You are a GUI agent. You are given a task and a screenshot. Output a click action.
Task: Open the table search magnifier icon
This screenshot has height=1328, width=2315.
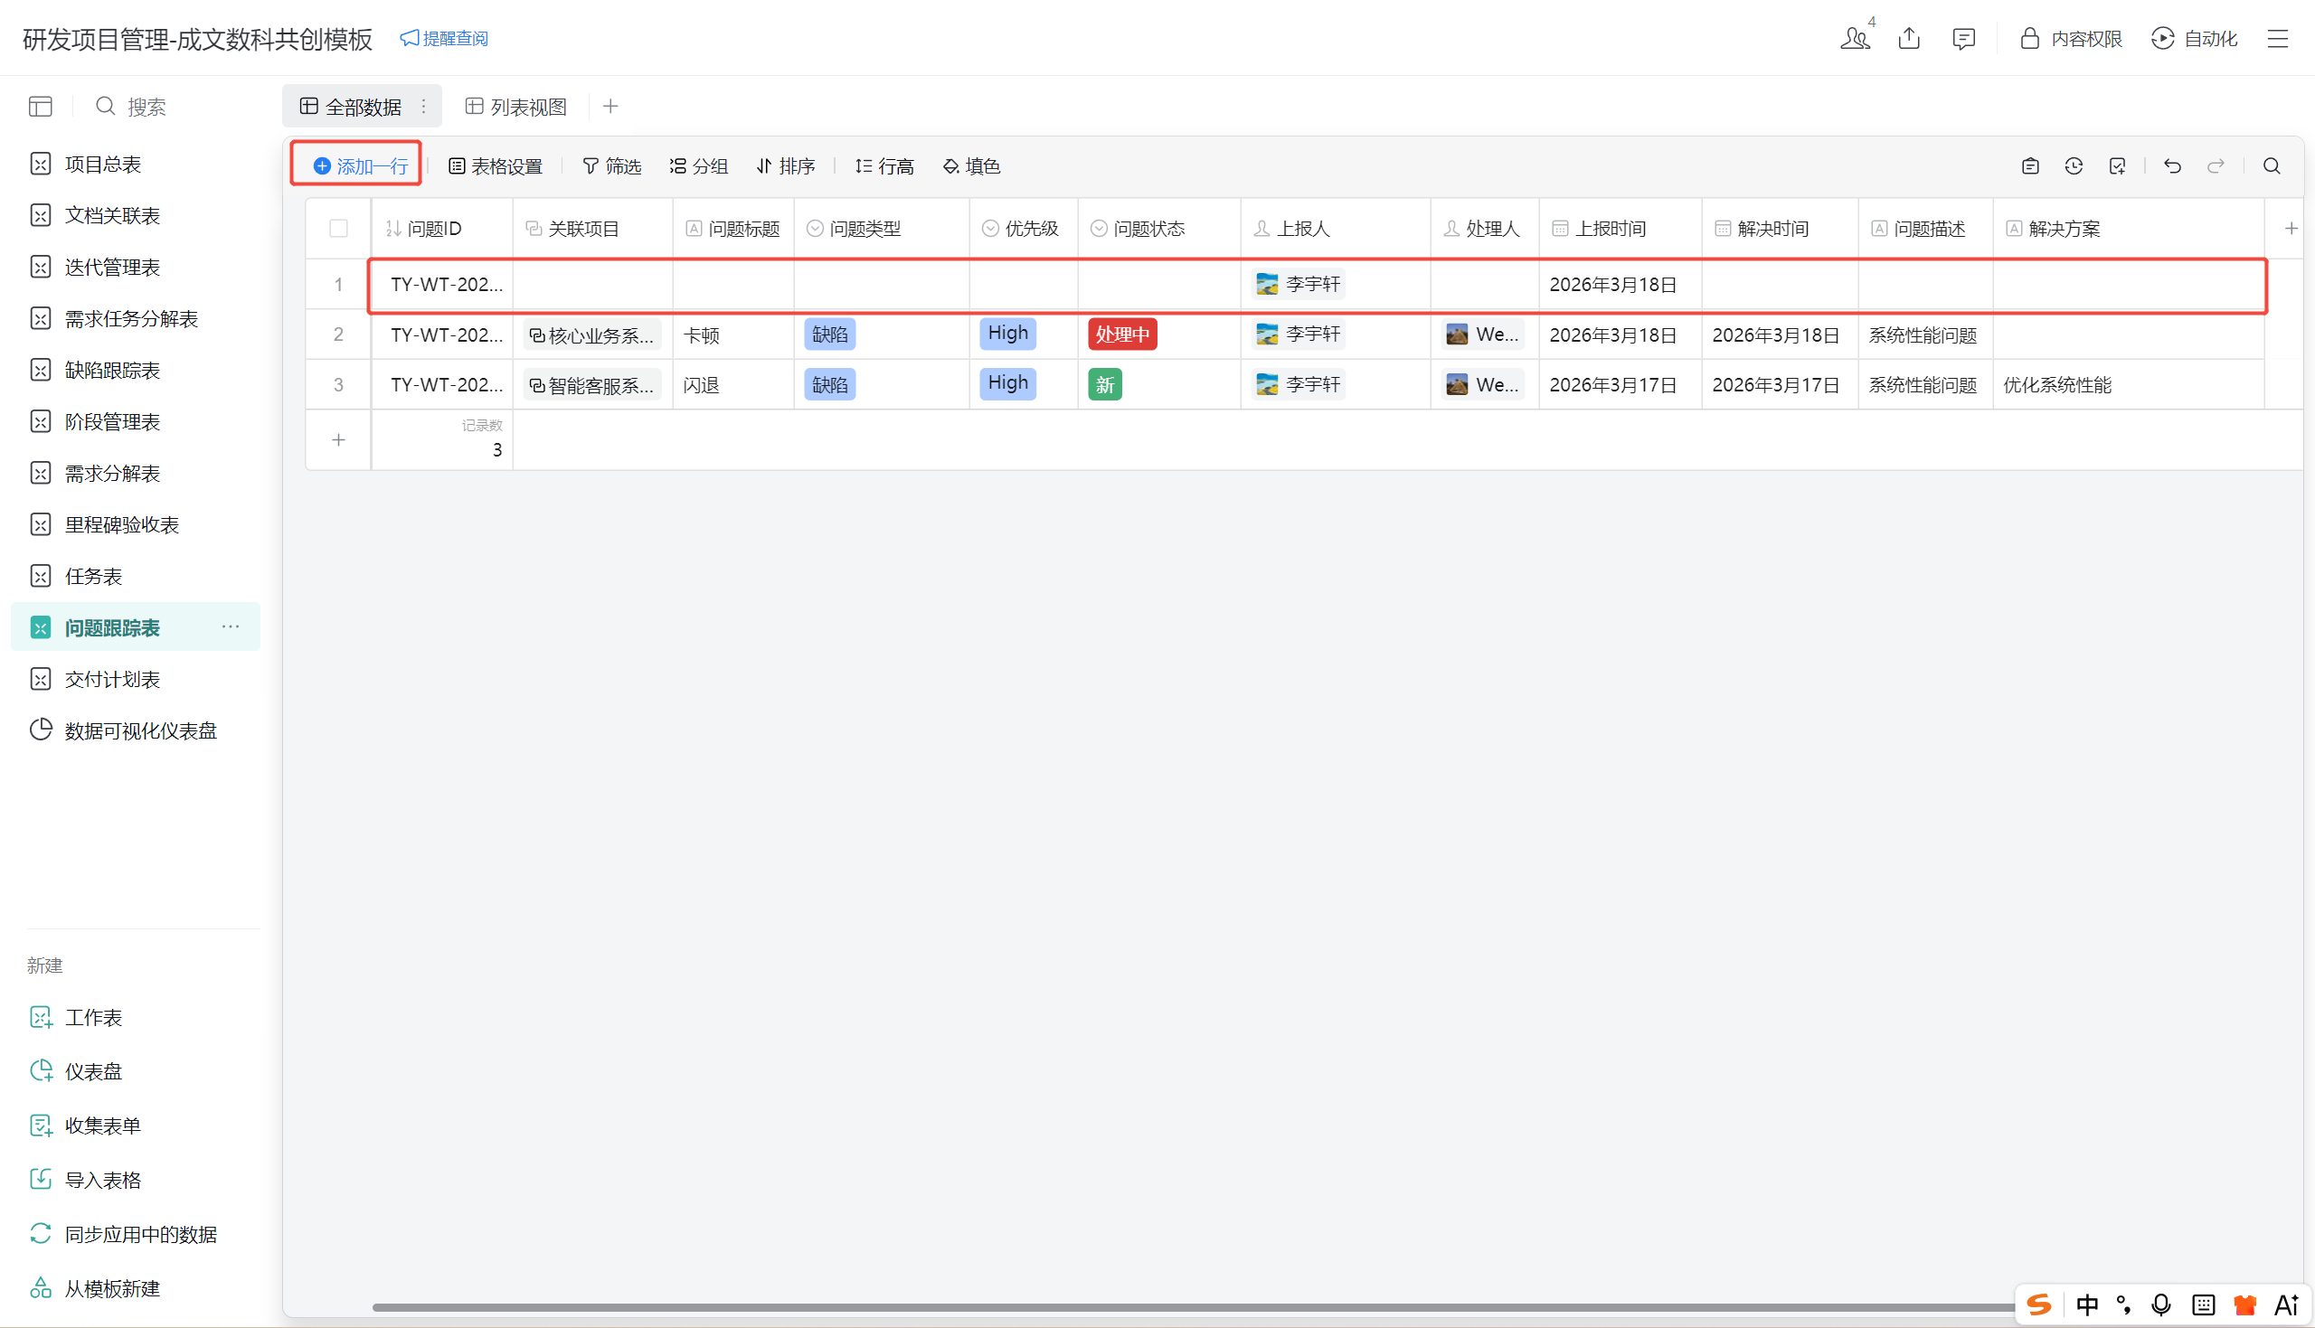2272,166
